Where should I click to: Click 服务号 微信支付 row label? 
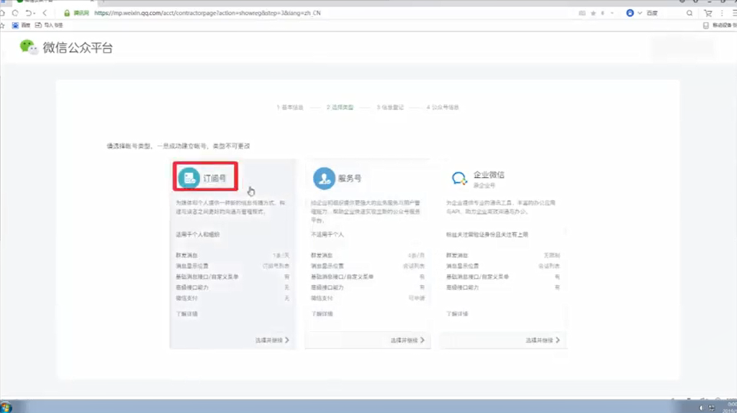tap(322, 299)
